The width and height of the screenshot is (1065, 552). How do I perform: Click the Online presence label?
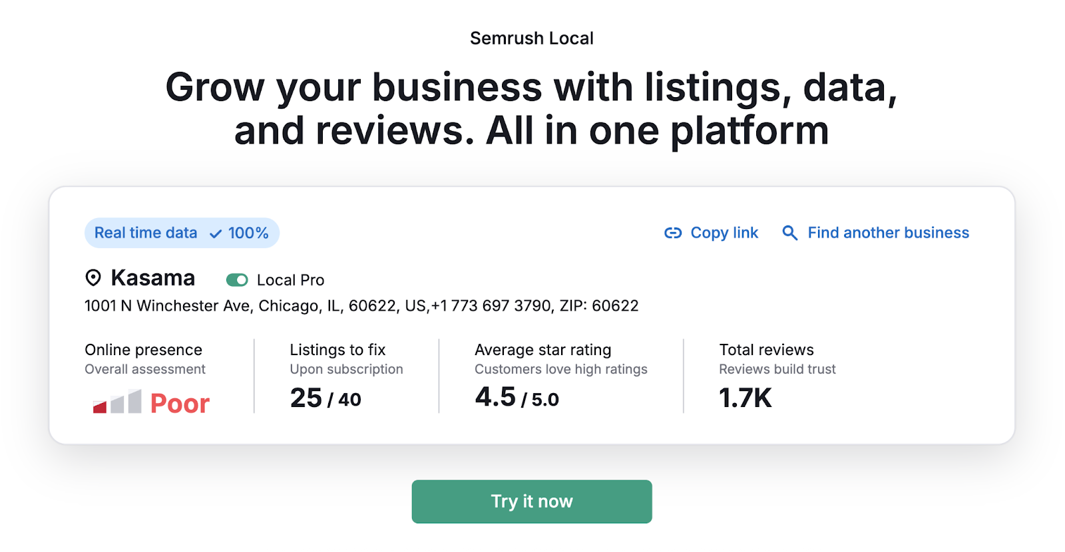[x=143, y=350]
